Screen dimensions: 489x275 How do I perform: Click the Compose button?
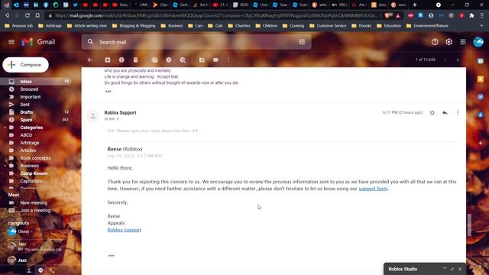tap(25, 65)
